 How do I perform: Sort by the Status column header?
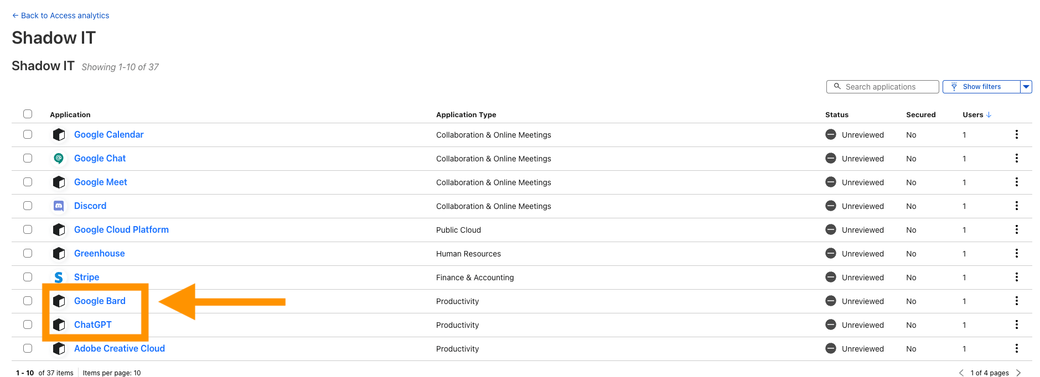tap(837, 114)
